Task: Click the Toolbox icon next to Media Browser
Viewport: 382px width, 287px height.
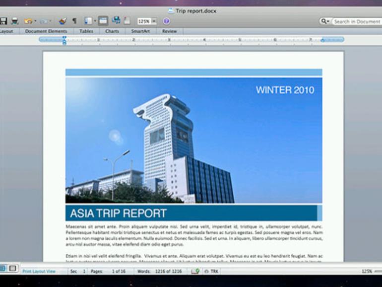Action: [103, 21]
